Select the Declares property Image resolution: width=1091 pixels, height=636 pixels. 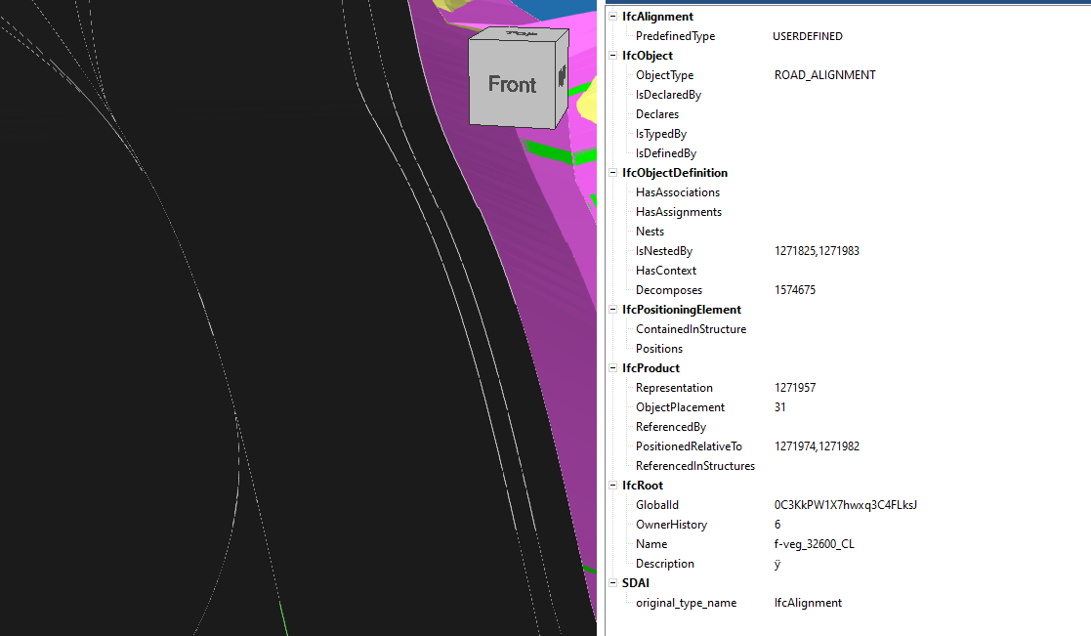pyautogui.click(x=656, y=114)
